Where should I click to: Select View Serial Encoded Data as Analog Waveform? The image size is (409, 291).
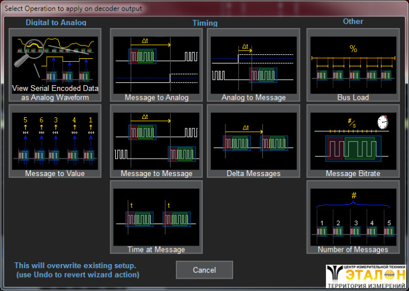tap(56, 65)
